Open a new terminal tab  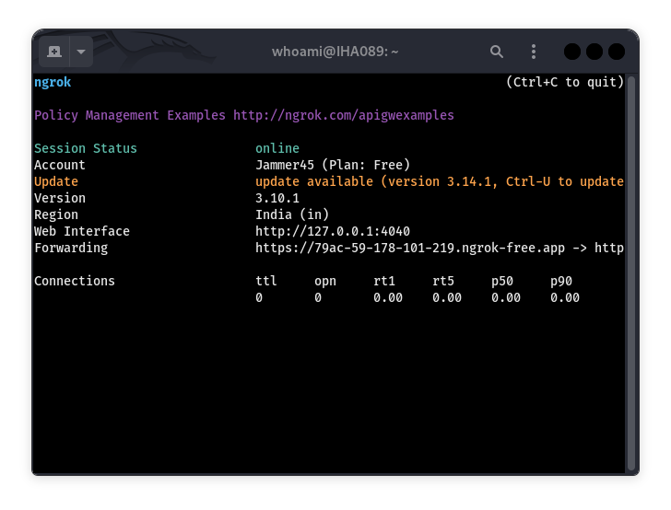pos(54,52)
